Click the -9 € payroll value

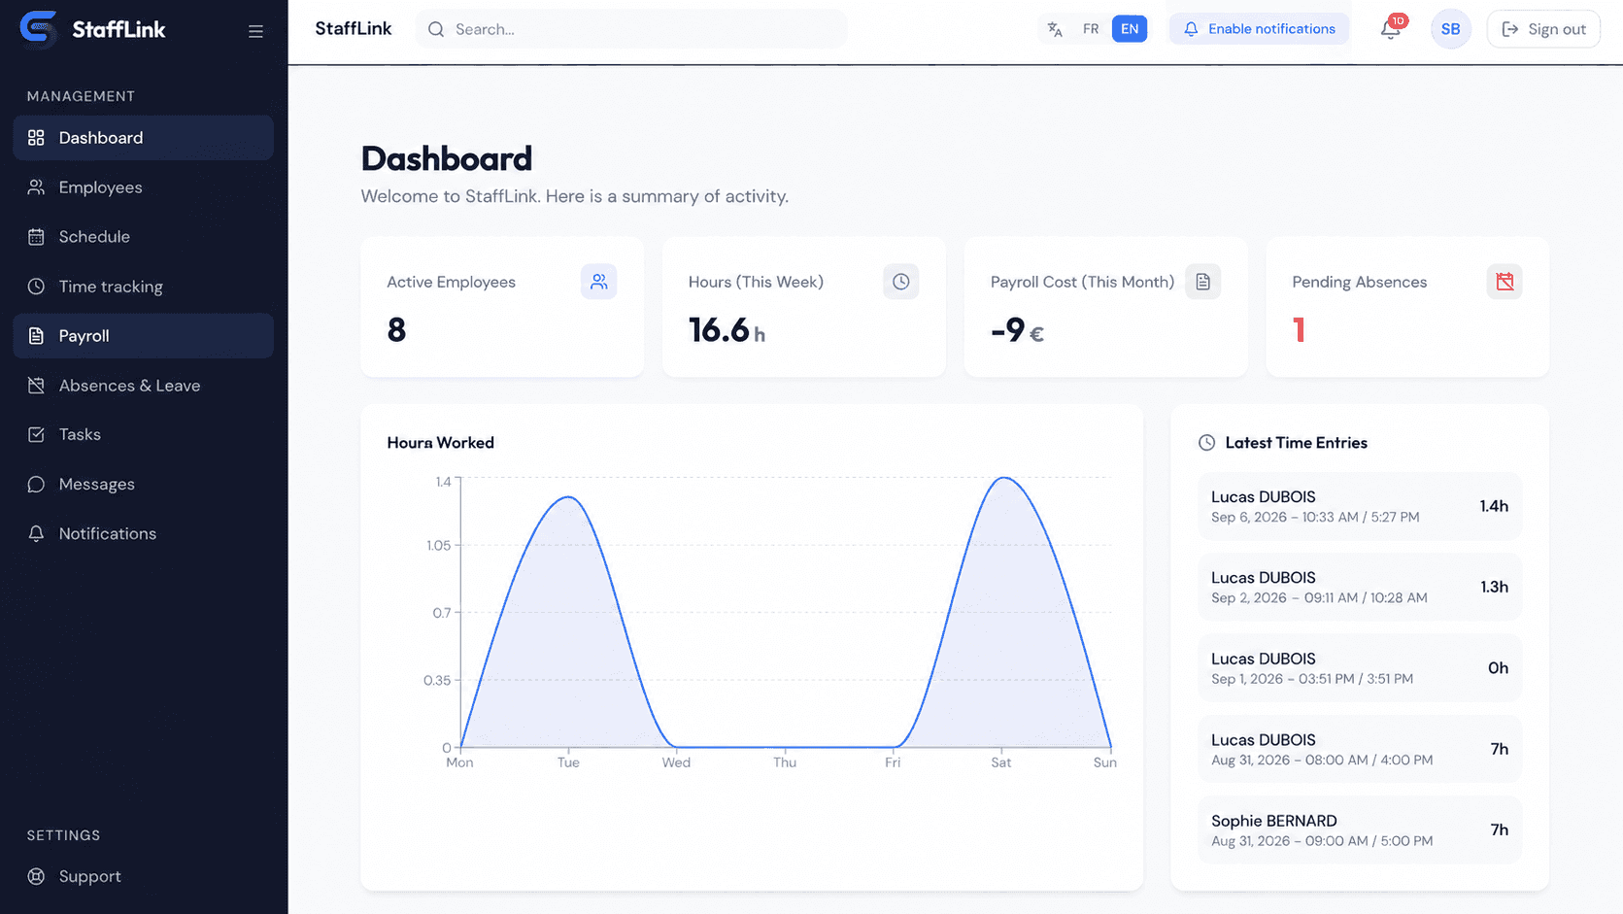(x=1017, y=330)
